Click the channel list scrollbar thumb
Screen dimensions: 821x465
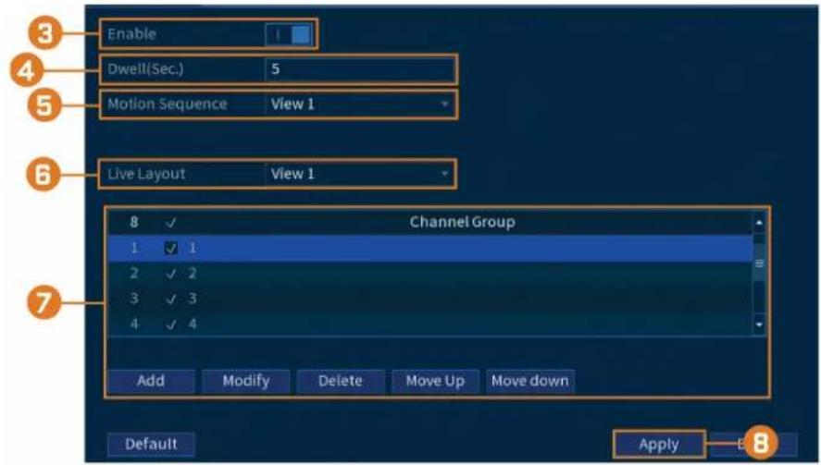[x=759, y=263]
